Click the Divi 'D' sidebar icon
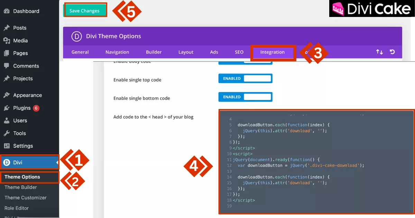 6,162
